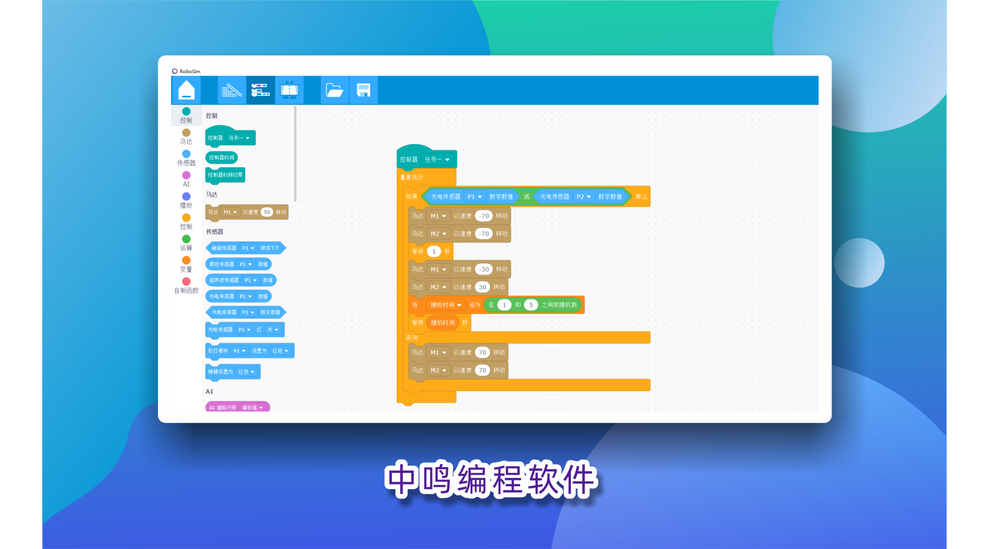
Task: Select the 控制器时间归零 block
Action: pyautogui.click(x=225, y=175)
